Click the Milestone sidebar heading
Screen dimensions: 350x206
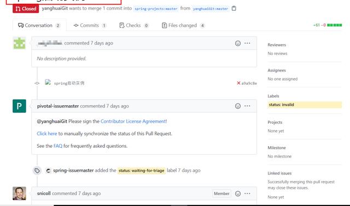[x=277, y=148]
